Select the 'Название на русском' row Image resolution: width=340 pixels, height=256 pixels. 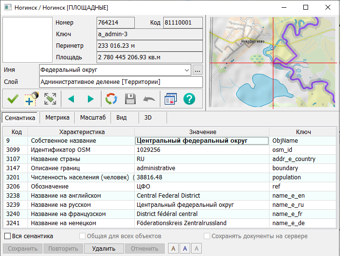coord(170,205)
